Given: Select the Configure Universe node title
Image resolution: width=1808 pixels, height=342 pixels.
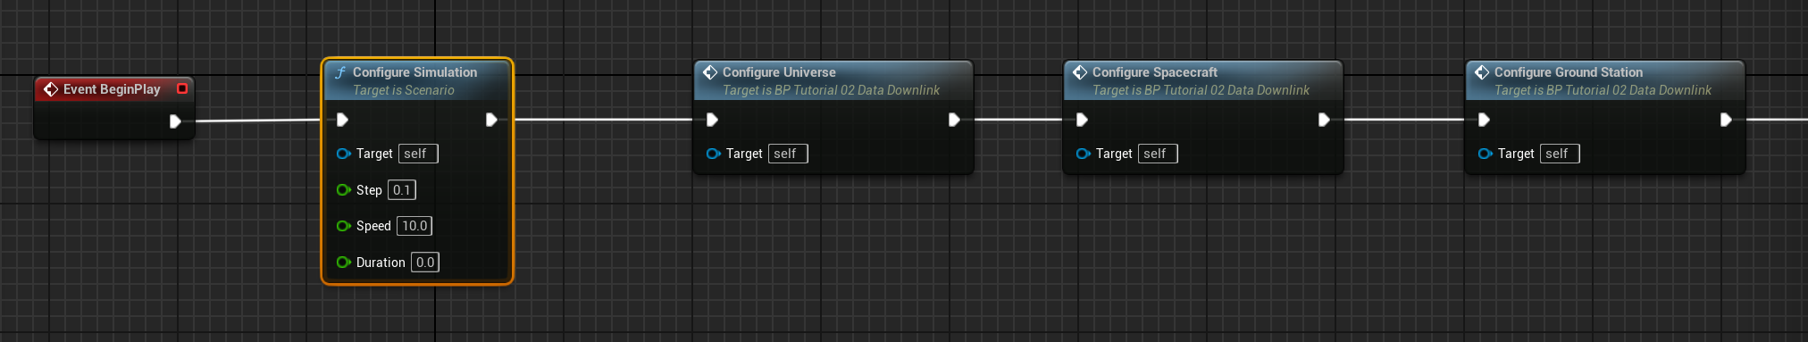Looking at the screenshot, I should [779, 72].
